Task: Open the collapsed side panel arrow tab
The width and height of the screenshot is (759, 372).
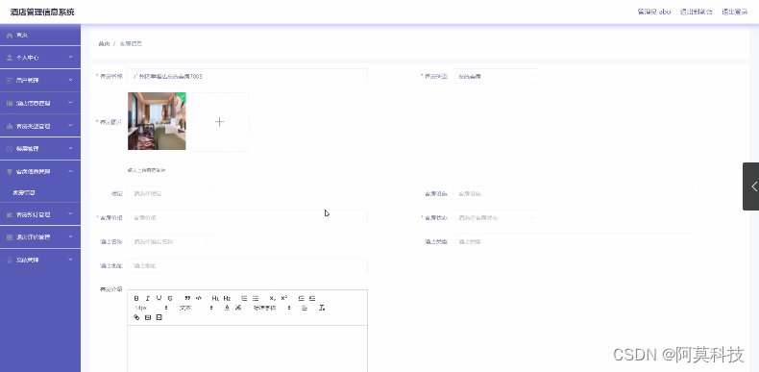Action: point(751,186)
